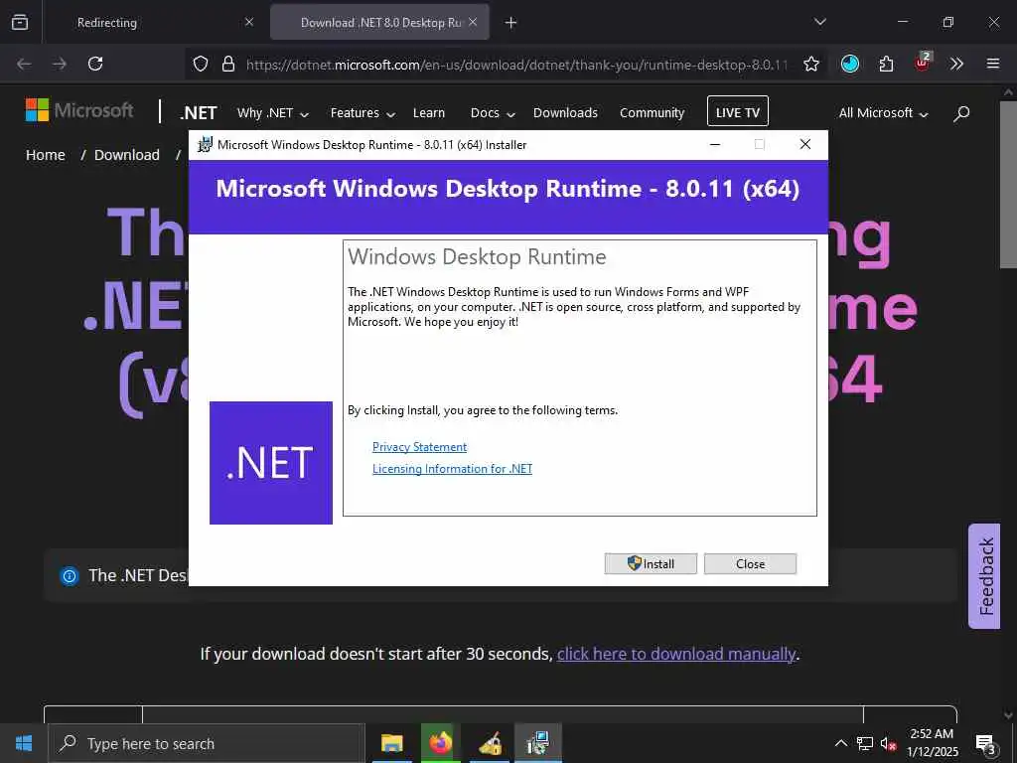This screenshot has height=763, width=1017.
Task: Click the installer icon in the taskbar
Action: (x=537, y=743)
